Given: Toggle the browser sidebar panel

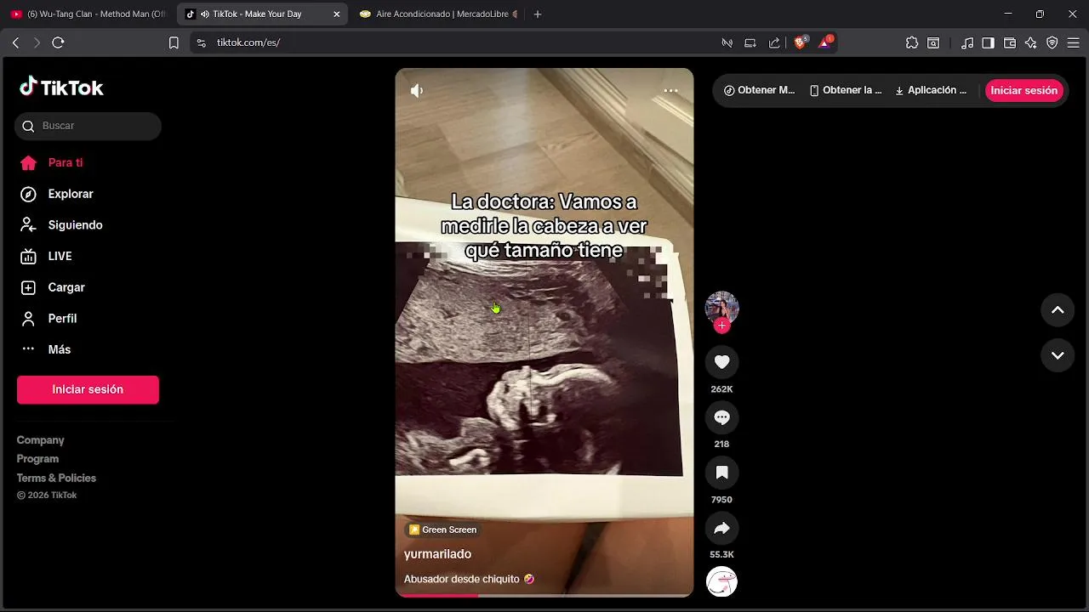Looking at the screenshot, I should click(988, 42).
